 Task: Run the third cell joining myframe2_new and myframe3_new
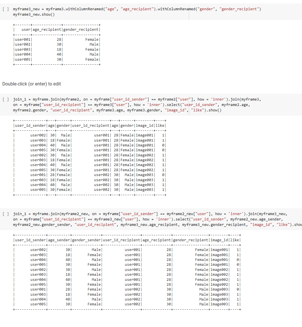click(6, 214)
